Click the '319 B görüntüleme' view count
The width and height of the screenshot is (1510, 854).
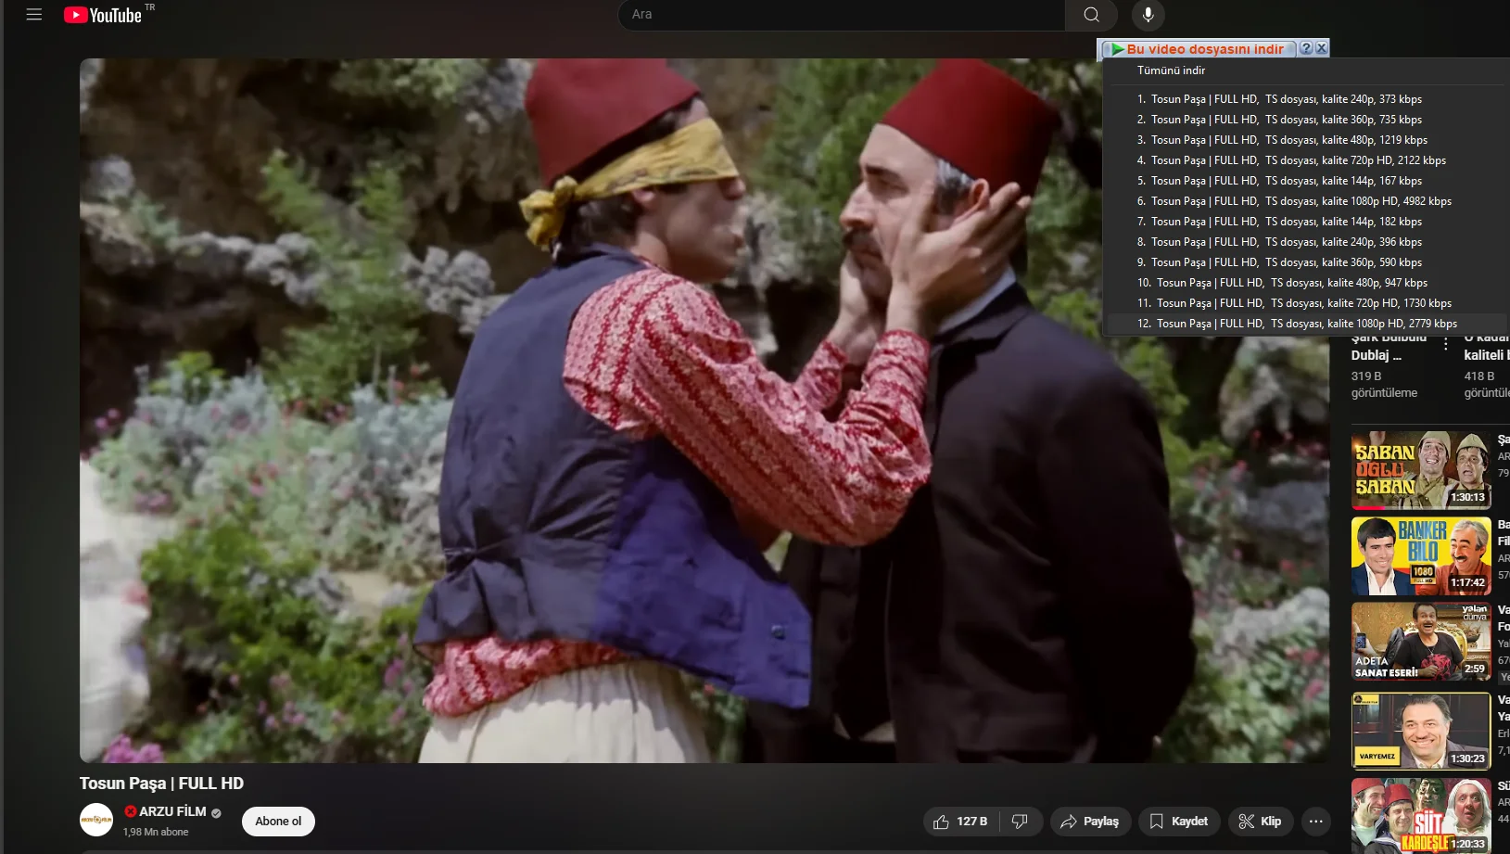click(x=1384, y=385)
